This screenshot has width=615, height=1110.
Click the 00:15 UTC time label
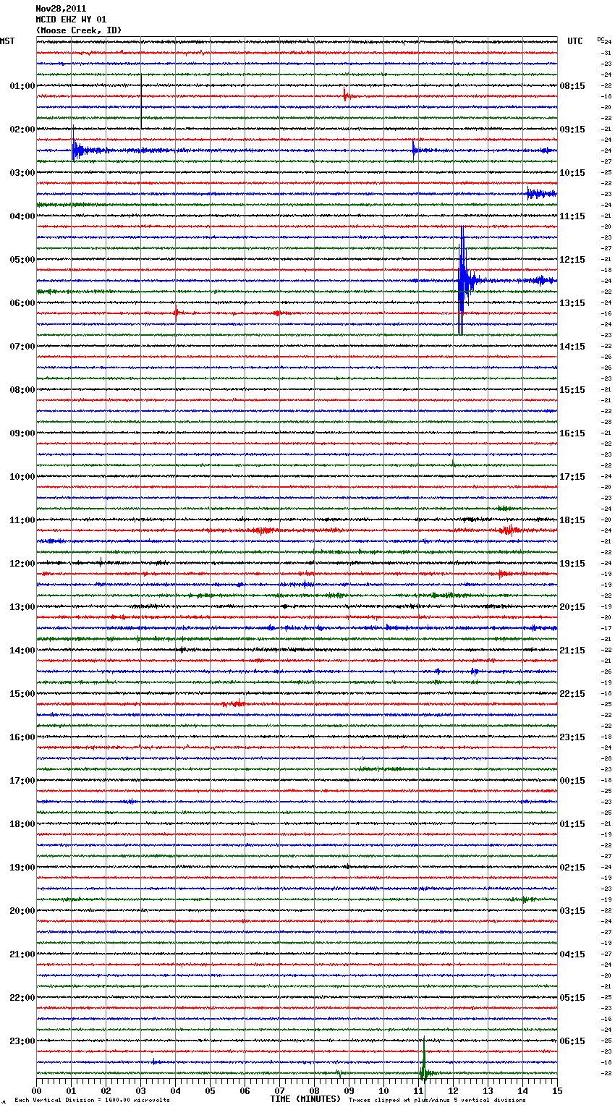click(572, 781)
